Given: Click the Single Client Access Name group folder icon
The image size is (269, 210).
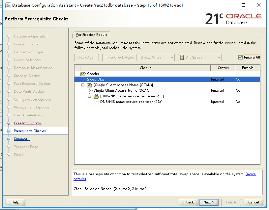Looking at the screenshot, I should (x=90, y=85).
